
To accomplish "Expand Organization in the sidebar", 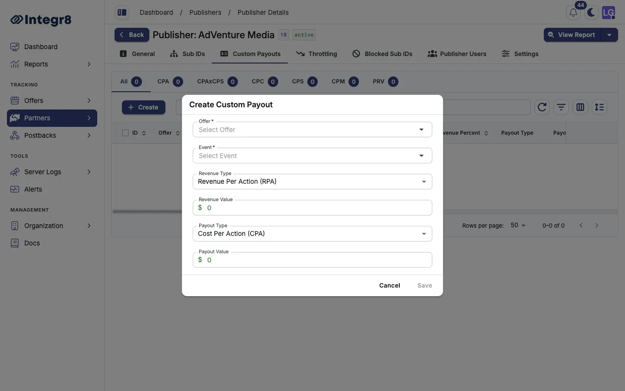I will [52, 226].
